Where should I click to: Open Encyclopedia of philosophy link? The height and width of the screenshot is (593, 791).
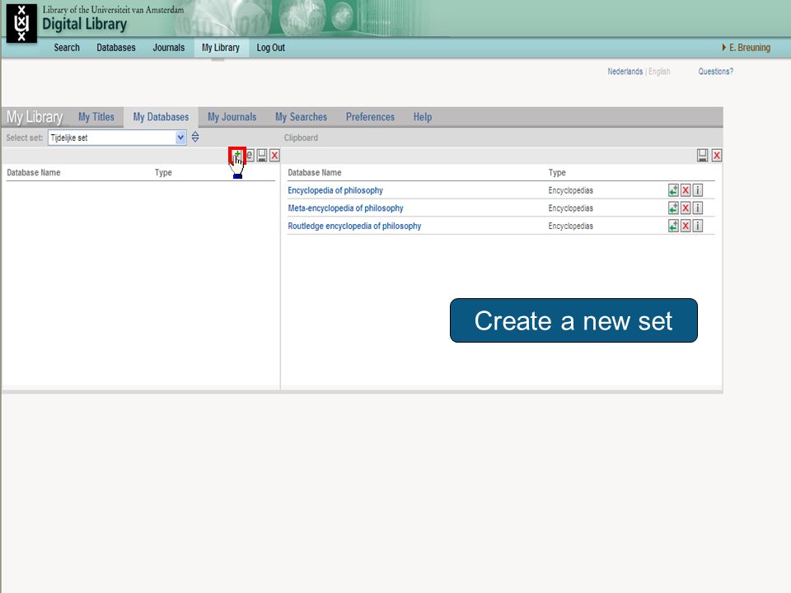(335, 190)
